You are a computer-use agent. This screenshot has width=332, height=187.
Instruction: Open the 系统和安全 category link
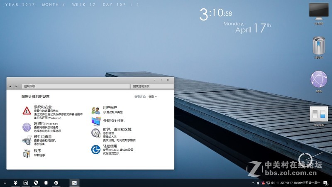(x=43, y=107)
